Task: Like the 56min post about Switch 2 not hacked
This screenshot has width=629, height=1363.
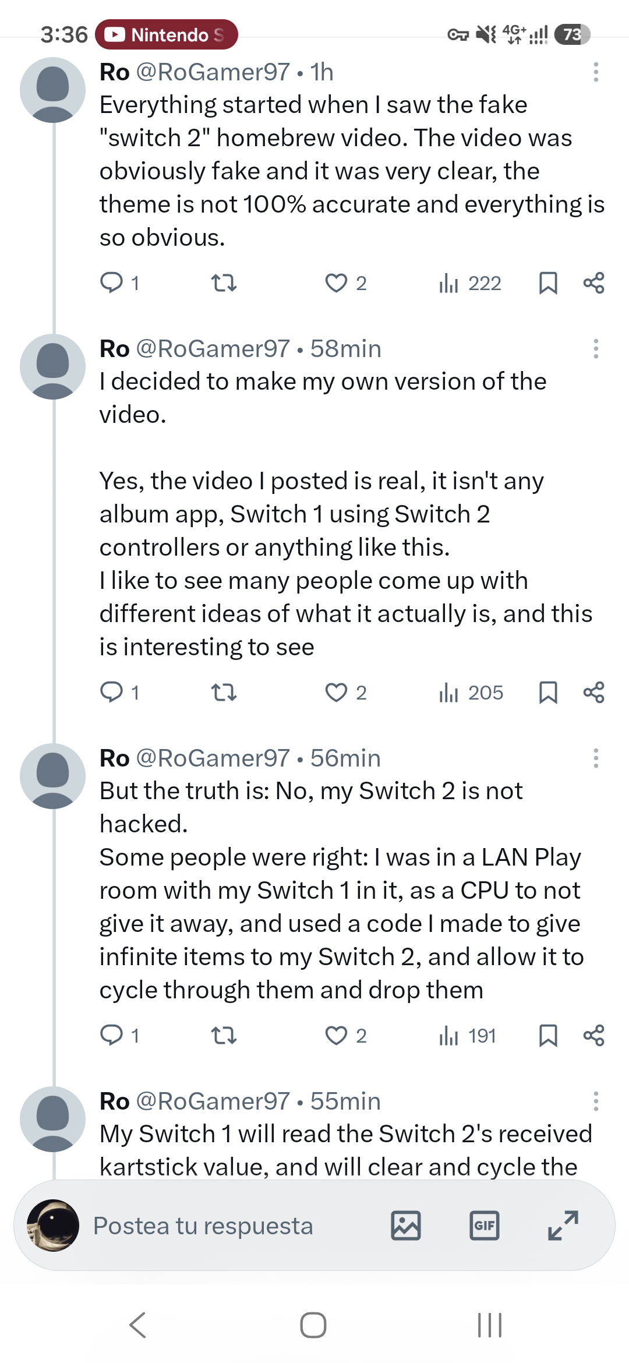Action: 345,1036
